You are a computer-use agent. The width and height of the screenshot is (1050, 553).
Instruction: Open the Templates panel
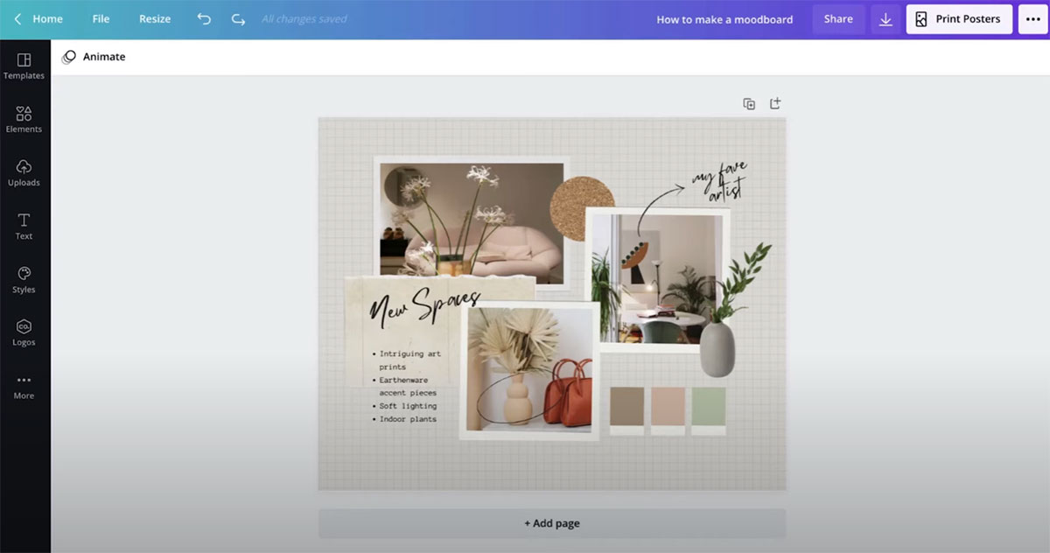pyautogui.click(x=24, y=66)
